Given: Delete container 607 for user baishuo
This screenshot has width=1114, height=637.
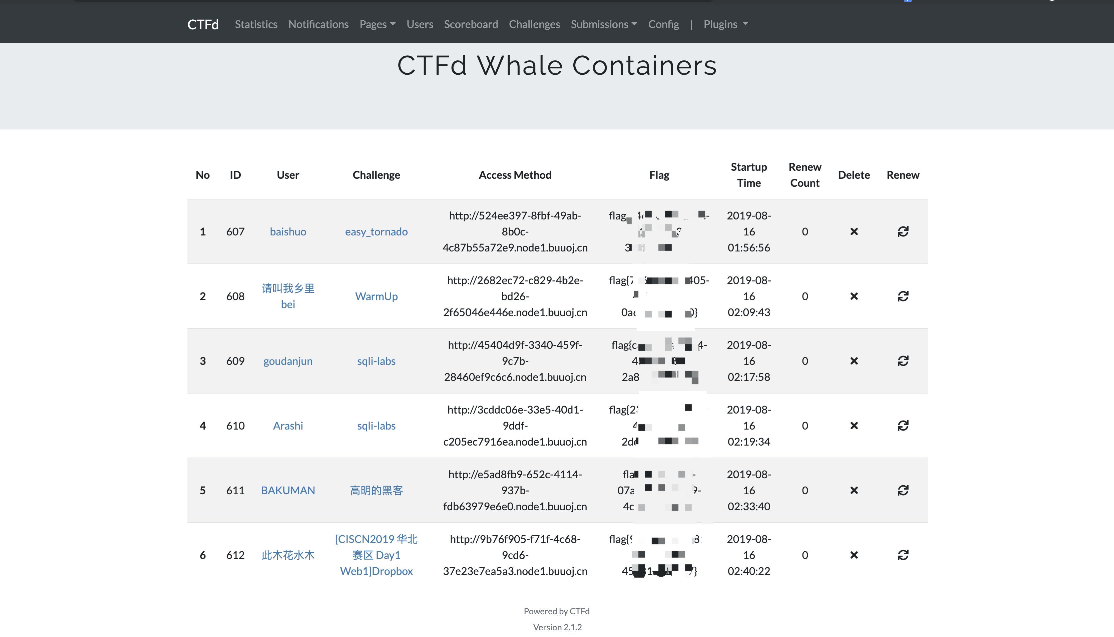Looking at the screenshot, I should (854, 231).
